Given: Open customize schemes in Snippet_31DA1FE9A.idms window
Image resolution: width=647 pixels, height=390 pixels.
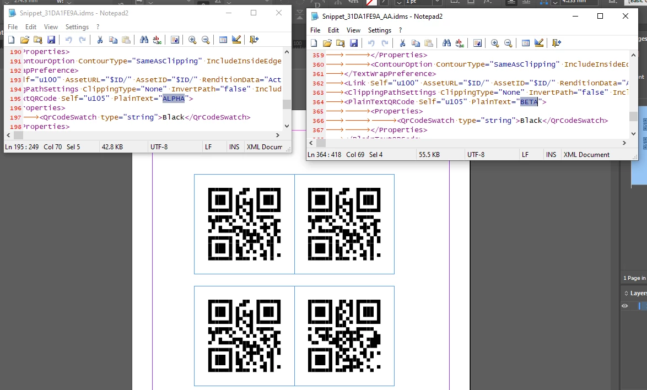Looking at the screenshot, I should click(x=236, y=40).
